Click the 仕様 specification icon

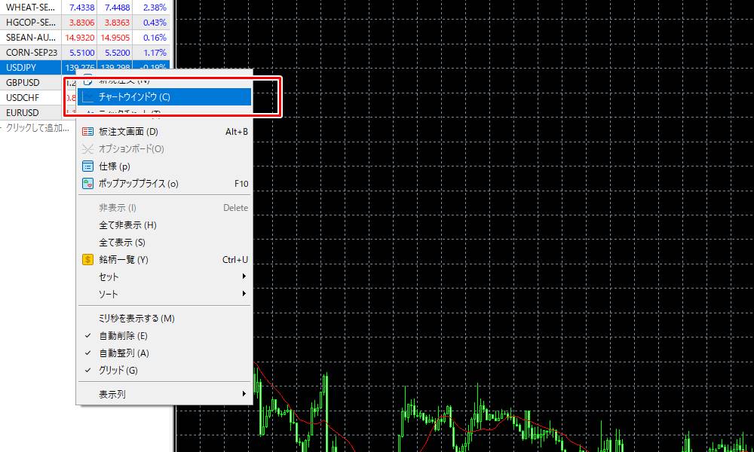point(87,166)
